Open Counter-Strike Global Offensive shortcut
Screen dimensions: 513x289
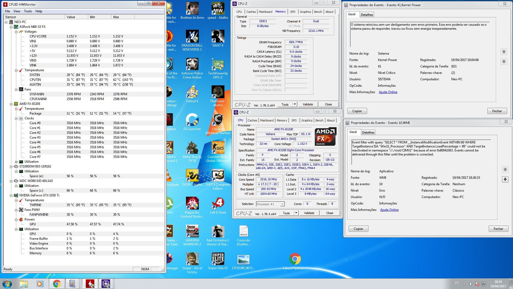pyautogui.click(x=218, y=152)
